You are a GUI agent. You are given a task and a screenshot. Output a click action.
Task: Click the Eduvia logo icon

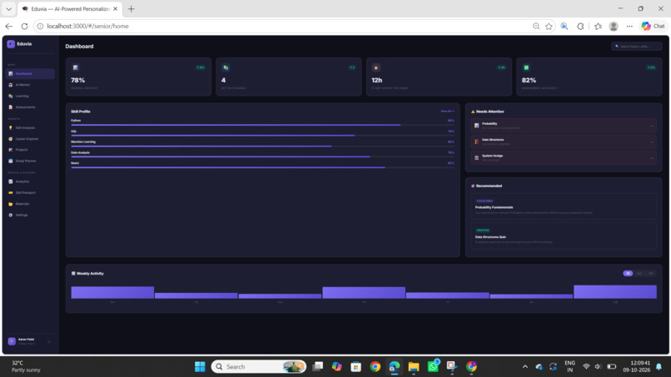[x=11, y=43]
